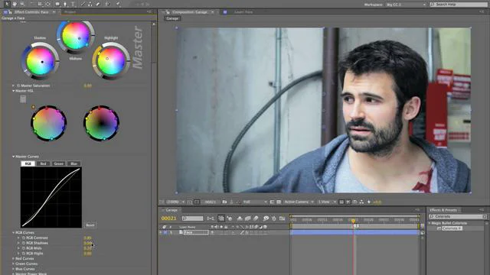Switch curves to the Red channel

[43, 163]
